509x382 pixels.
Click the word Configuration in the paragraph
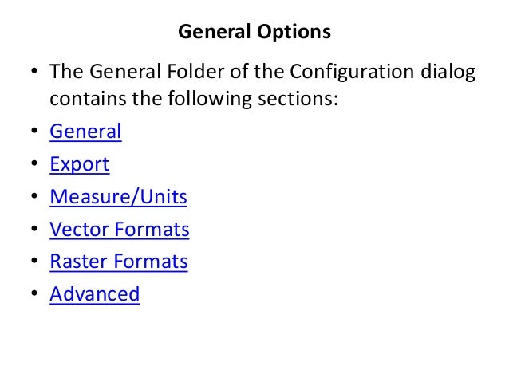(x=352, y=72)
